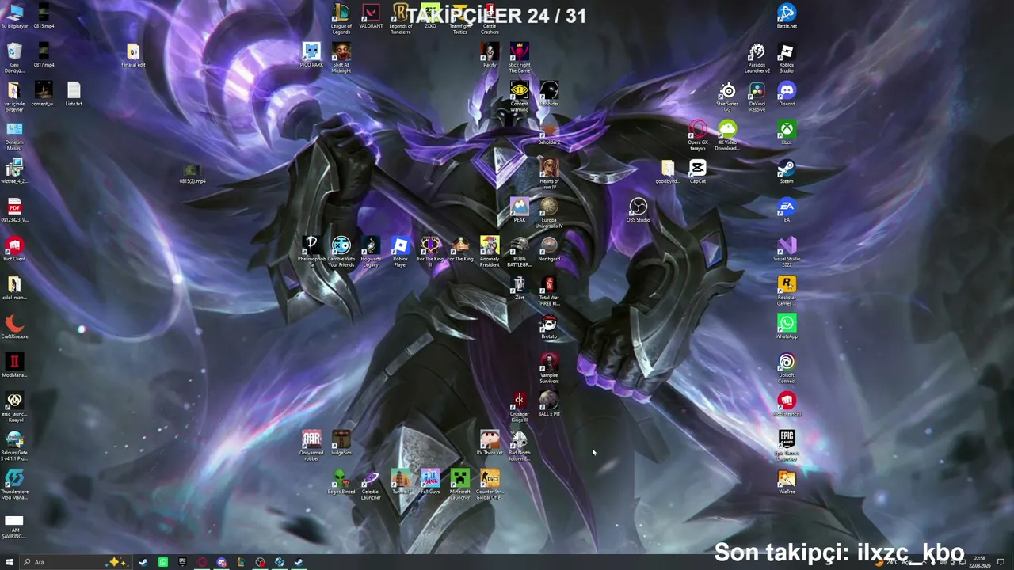Screen dimensions: 1014x570
Task: Select the Pacify game shortcut
Action: point(490,55)
